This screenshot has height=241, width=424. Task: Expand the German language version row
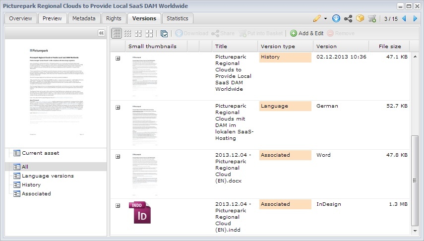[x=118, y=108]
